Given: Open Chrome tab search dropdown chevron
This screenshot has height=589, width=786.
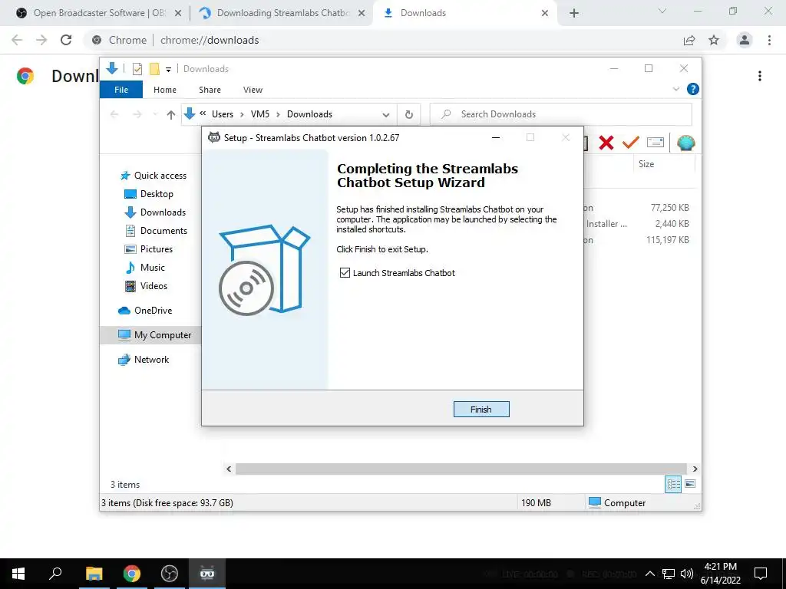Looking at the screenshot, I should [662, 11].
